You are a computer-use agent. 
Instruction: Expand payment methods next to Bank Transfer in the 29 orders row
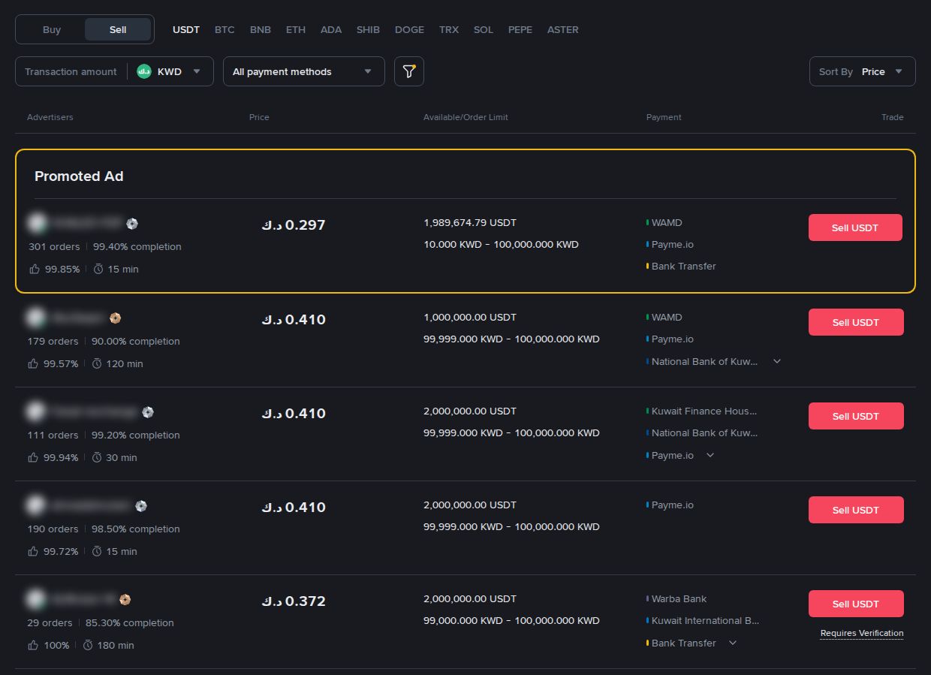point(733,643)
